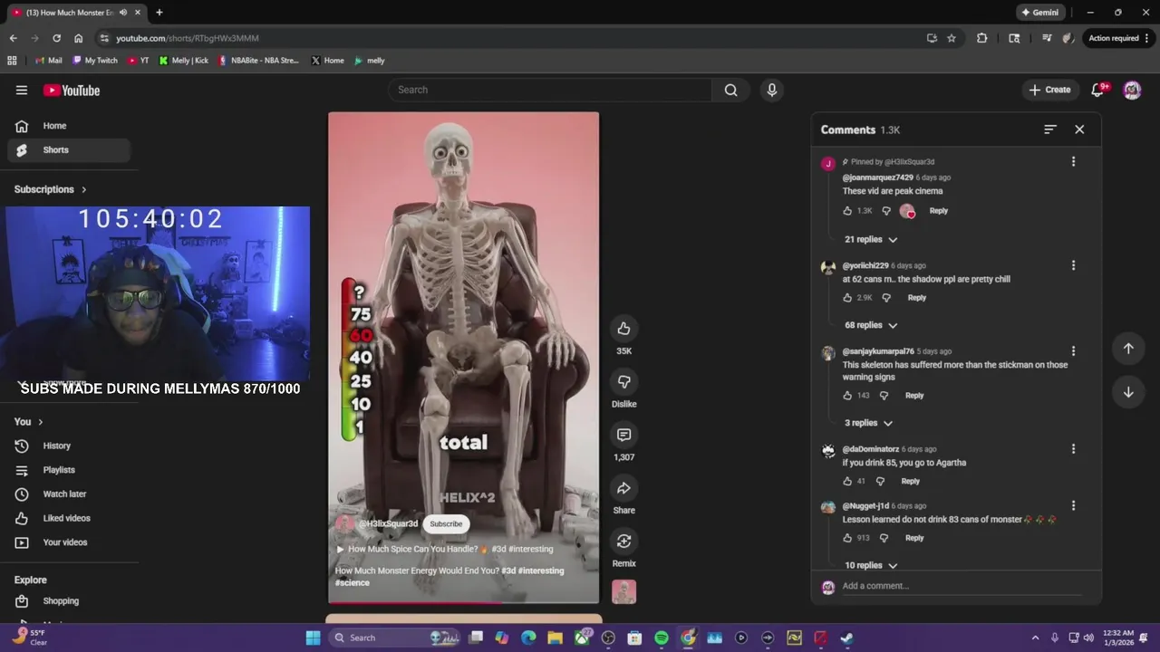Image resolution: width=1160 pixels, height=652 pixels.
Task: Close the Comments panel
Action: (x=1079, y=129)
